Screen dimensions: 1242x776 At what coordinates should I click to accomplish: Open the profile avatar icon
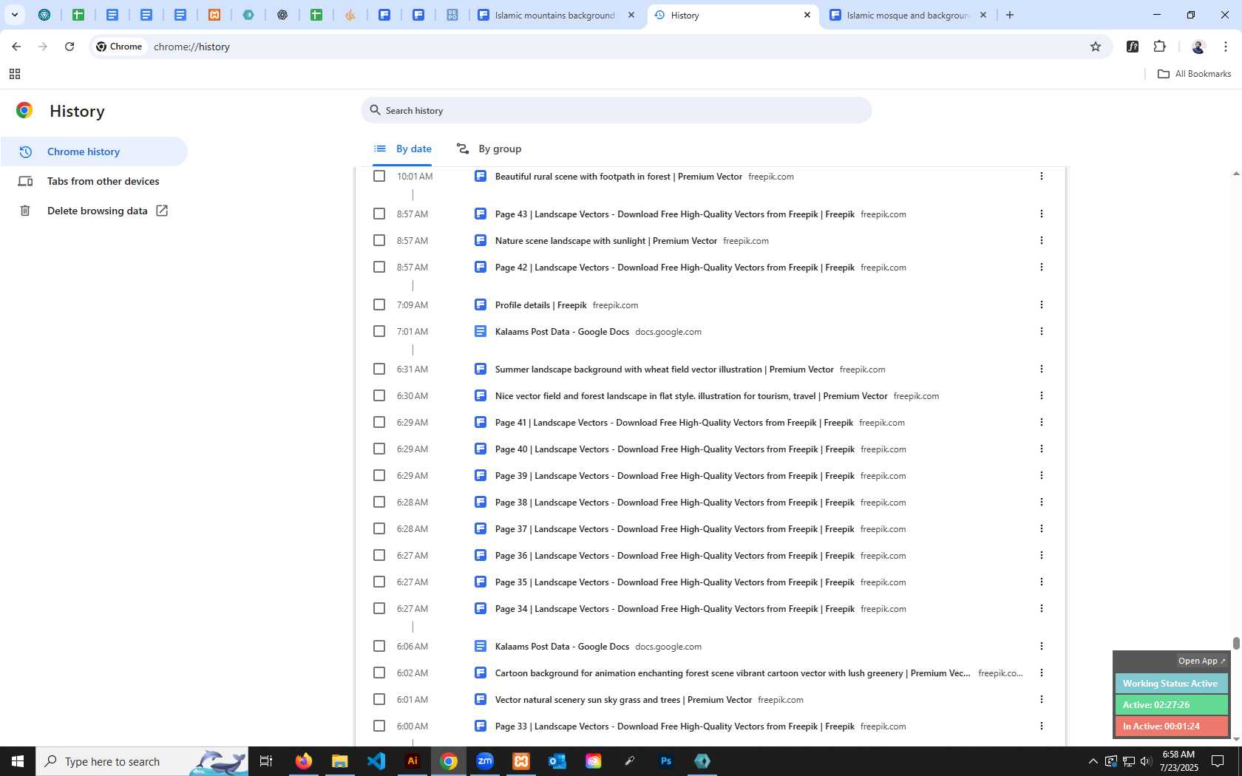(1198, 47)
